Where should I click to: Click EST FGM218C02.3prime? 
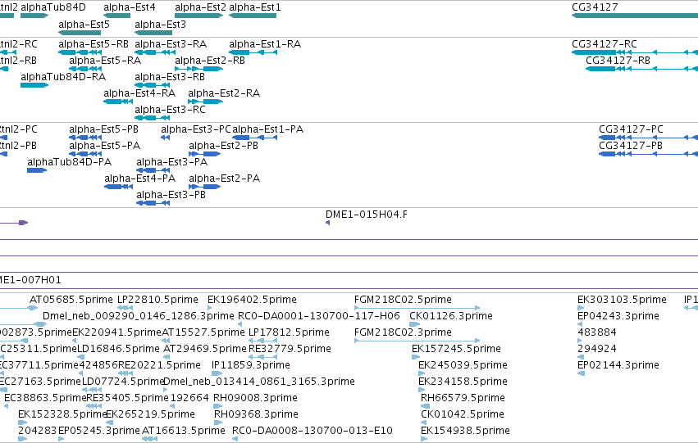tap(417, 341)
